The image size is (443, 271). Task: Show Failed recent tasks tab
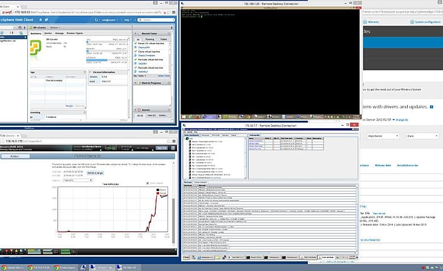164,39
